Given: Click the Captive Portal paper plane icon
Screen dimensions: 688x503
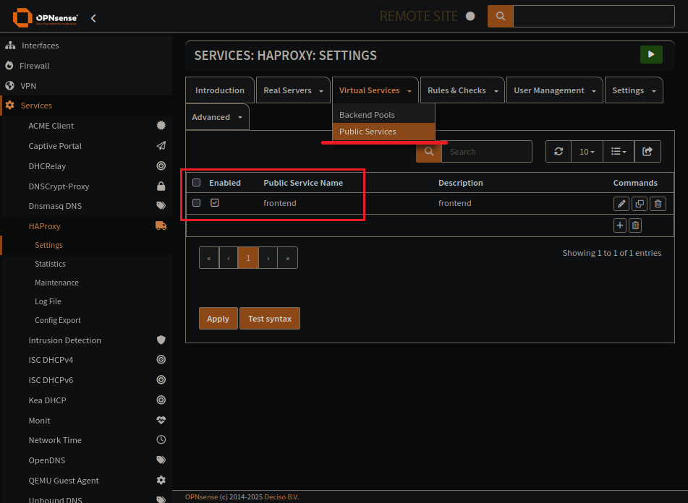Looking at the screenshot, I should pyautogui.click(x=161, y=146).
